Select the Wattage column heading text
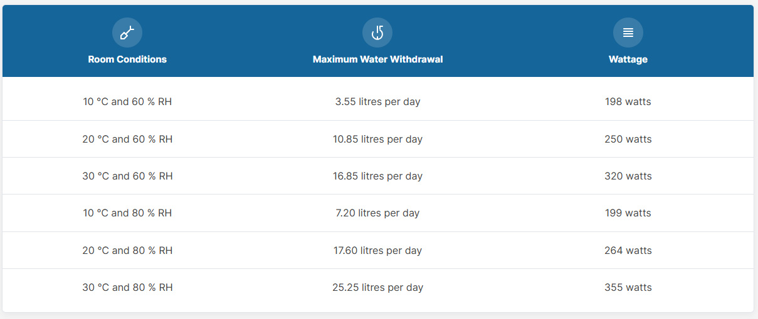The image size is (758, 319). tap(628, 59)
